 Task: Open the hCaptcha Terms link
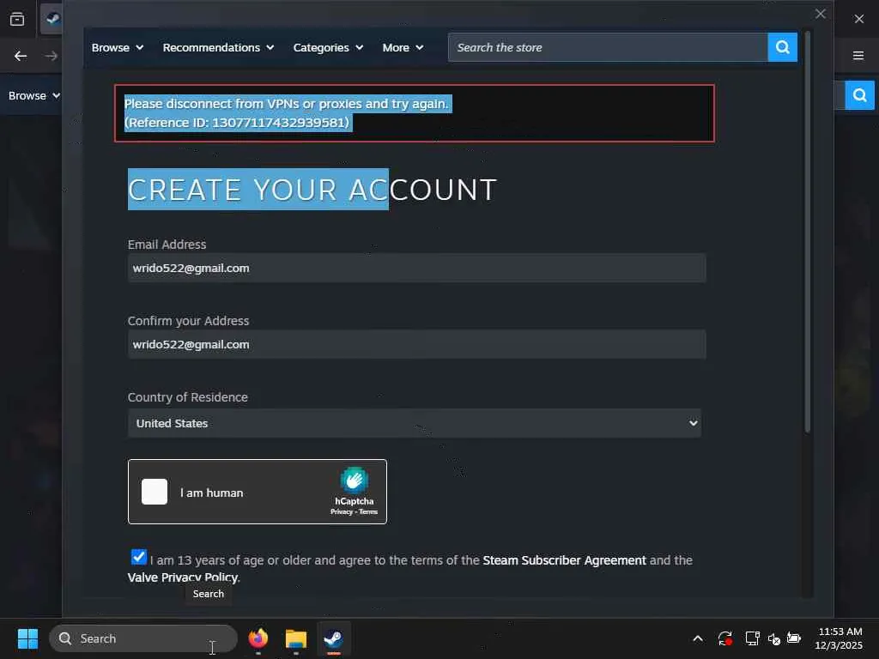pos(368,511)
